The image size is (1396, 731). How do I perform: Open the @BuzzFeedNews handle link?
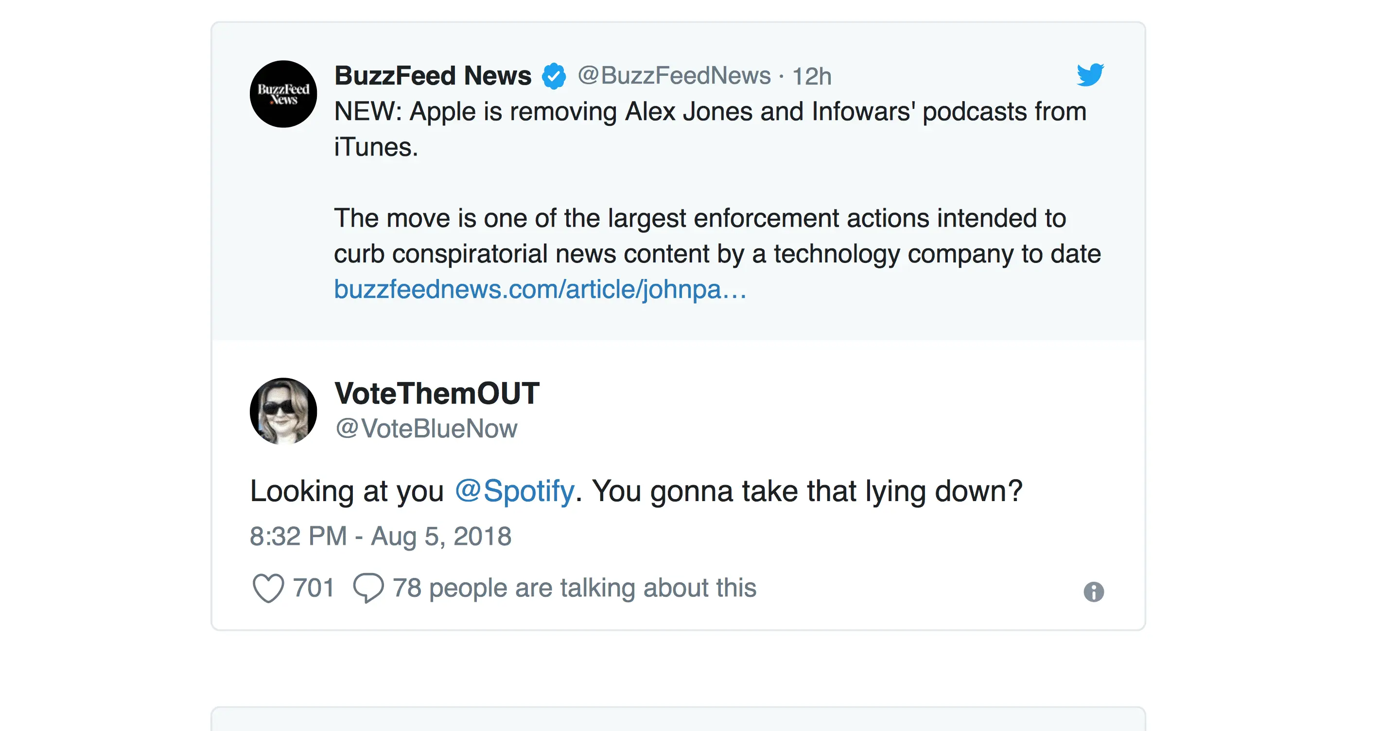click(x=674, y=75)
